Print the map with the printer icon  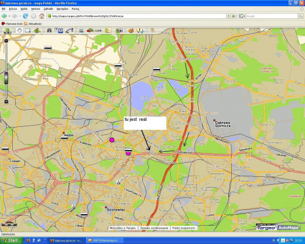(81, 30)
